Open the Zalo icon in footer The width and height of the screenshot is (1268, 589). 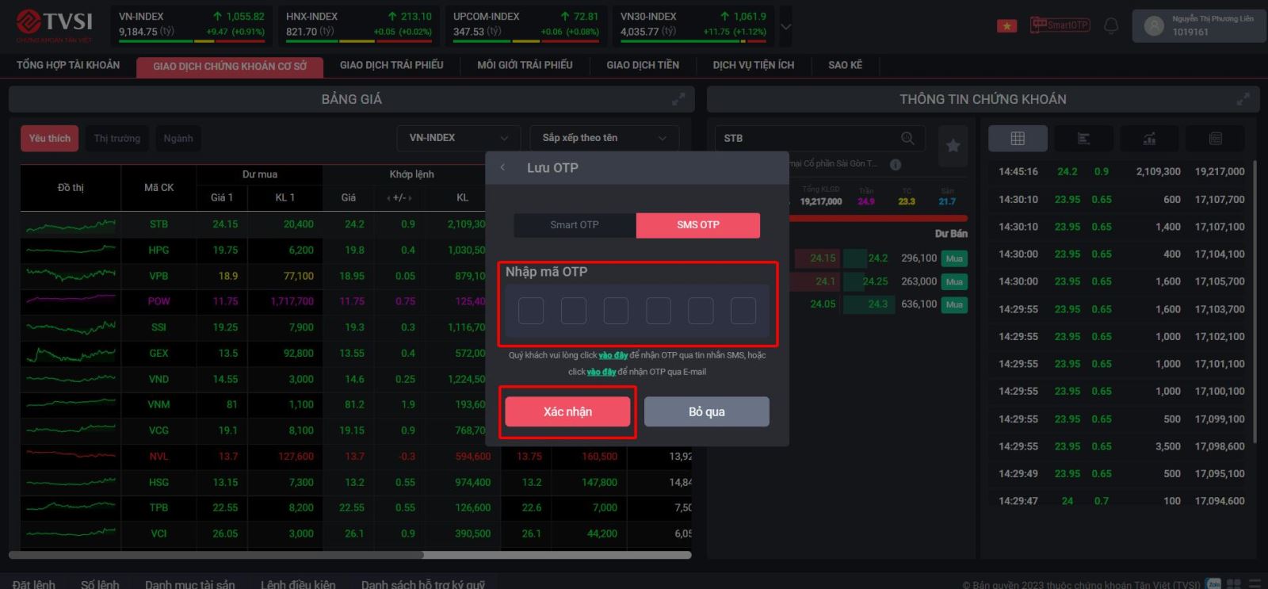[x=1213, y=583]
